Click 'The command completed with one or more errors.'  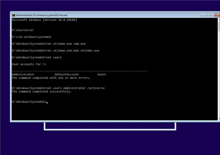51,78
